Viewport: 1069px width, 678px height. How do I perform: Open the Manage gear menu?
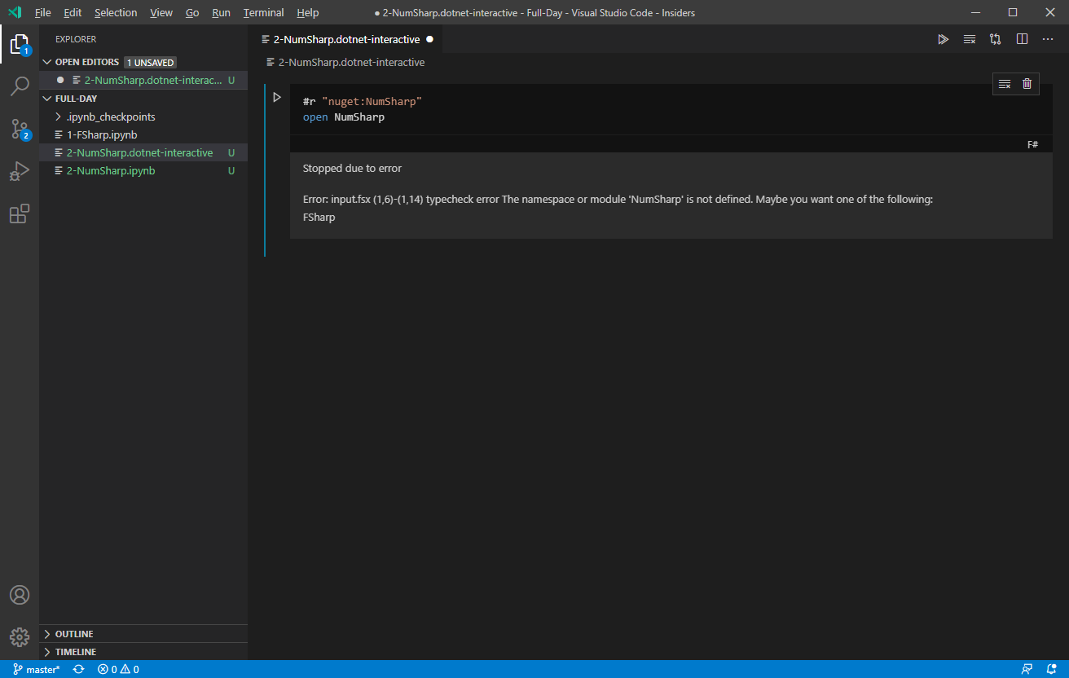(20, 636)
